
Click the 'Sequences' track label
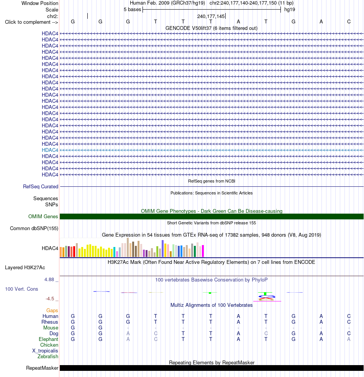tap(46, 199)
